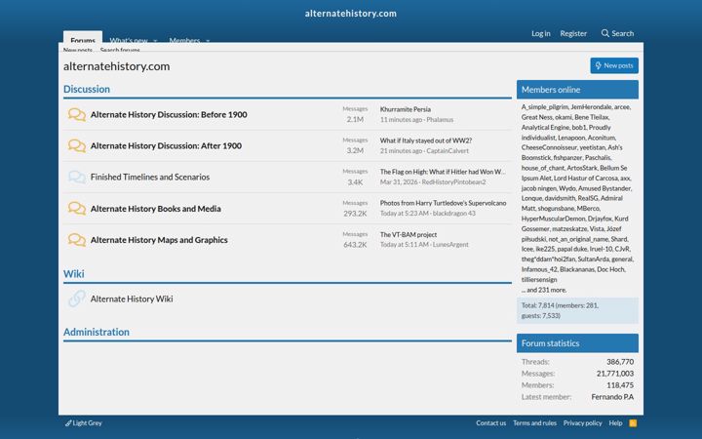The width and height of the screenshot is (702, 439).
Task: Select the Forums tab
Action: click(x=83, y=37)
